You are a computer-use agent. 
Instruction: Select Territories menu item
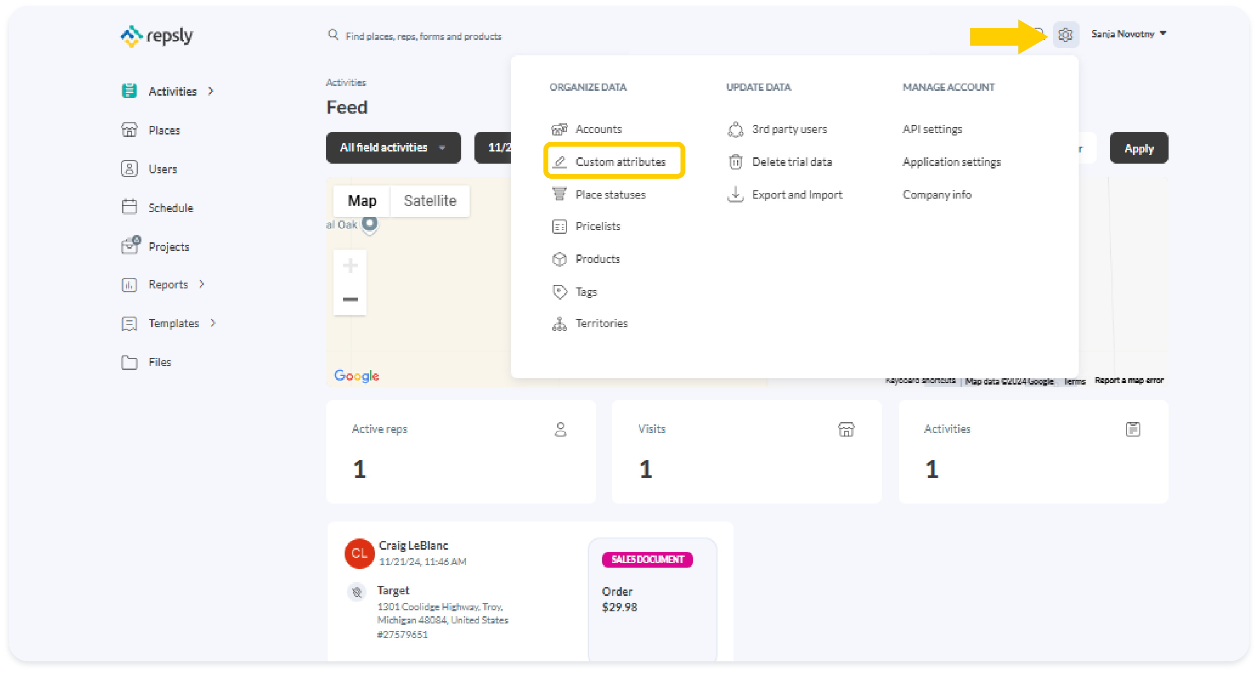pyautogui.click(x=601, y=324)
